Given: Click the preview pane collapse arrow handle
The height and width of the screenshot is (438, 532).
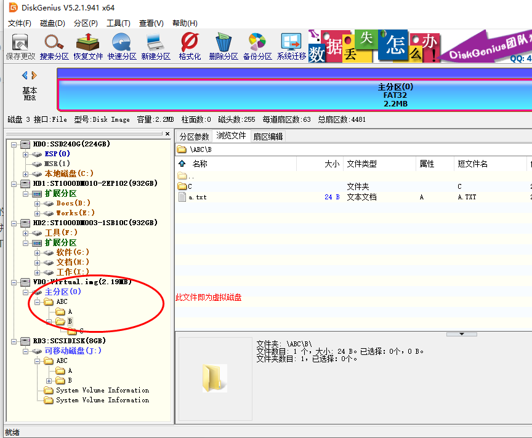Looking at the screenshot, I should pos(462,334).
